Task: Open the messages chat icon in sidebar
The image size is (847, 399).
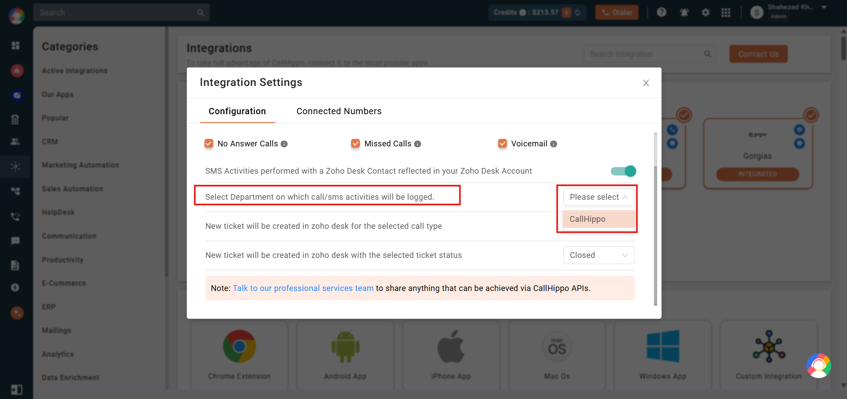Action: pyautogui.click(x=15, y=241)
